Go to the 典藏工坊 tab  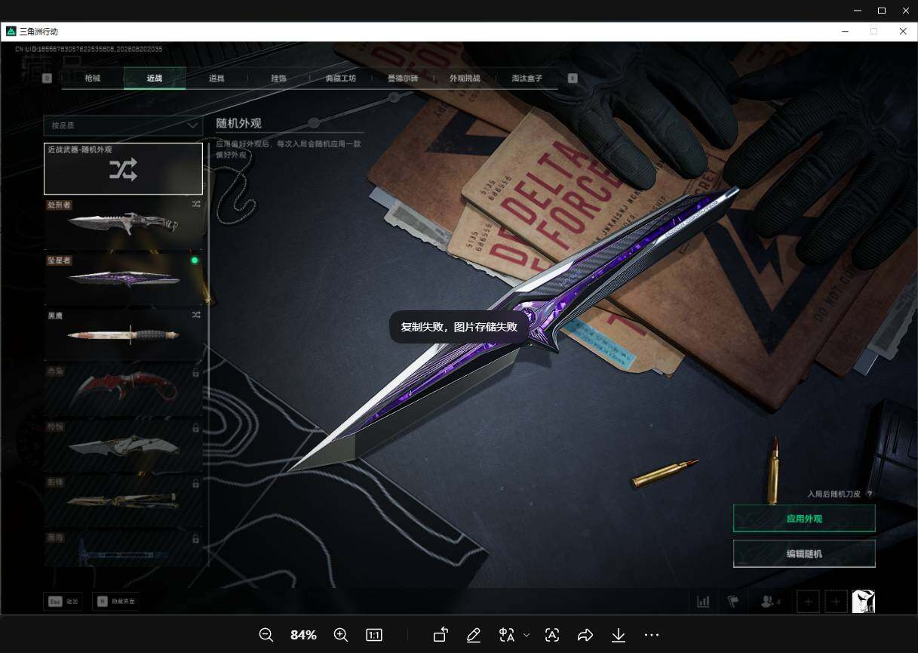point(340,78)
